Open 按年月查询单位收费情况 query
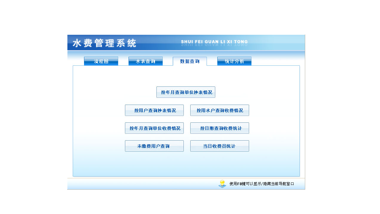The width and height of the screenshot is (380, 214). coord(154,128)
